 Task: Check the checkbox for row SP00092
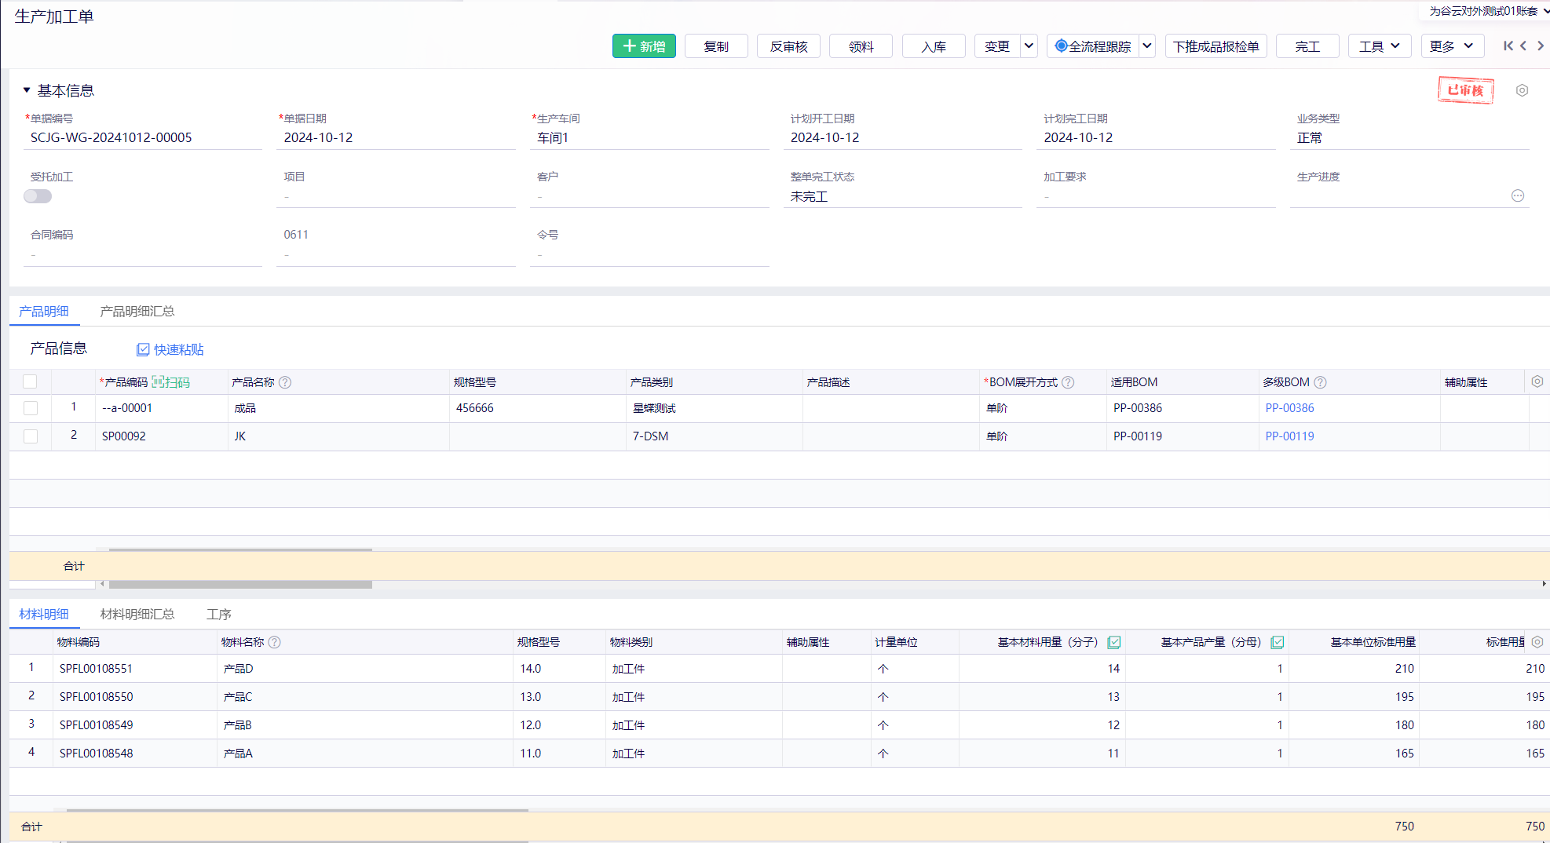[x=31, y=436]
